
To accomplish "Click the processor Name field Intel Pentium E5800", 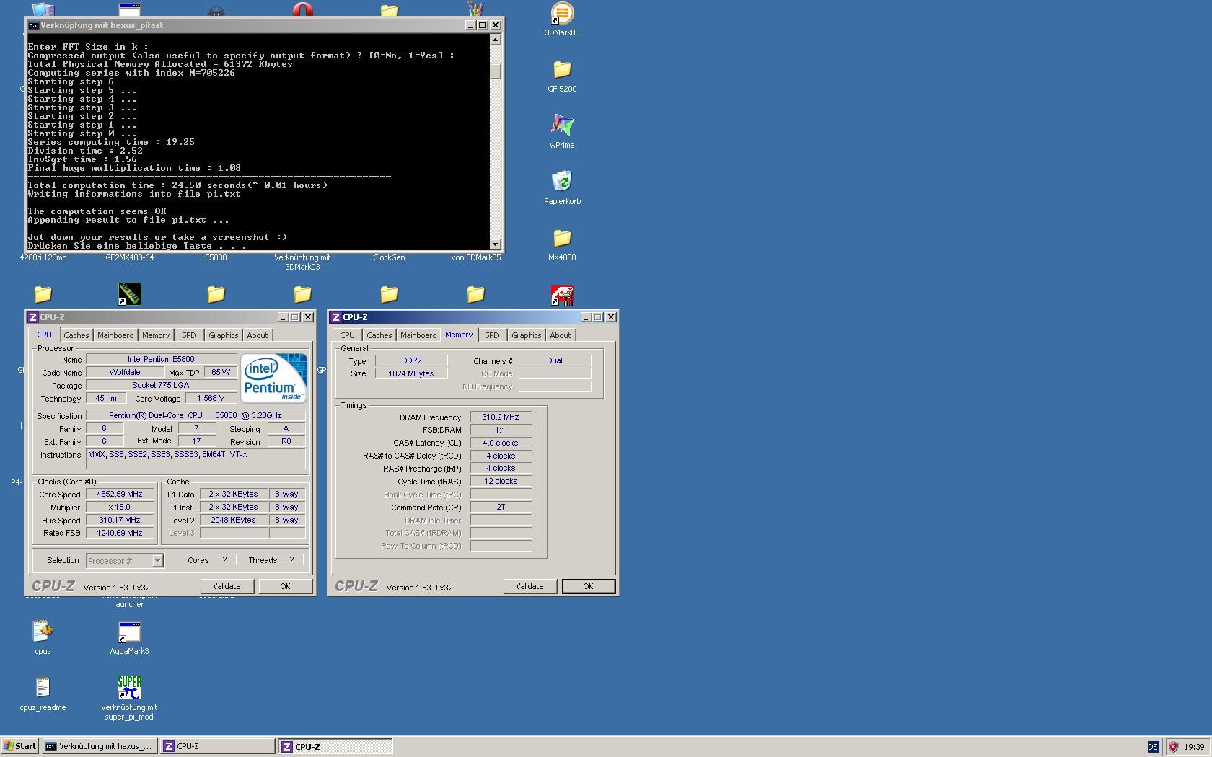I will [x=161, y=360].
